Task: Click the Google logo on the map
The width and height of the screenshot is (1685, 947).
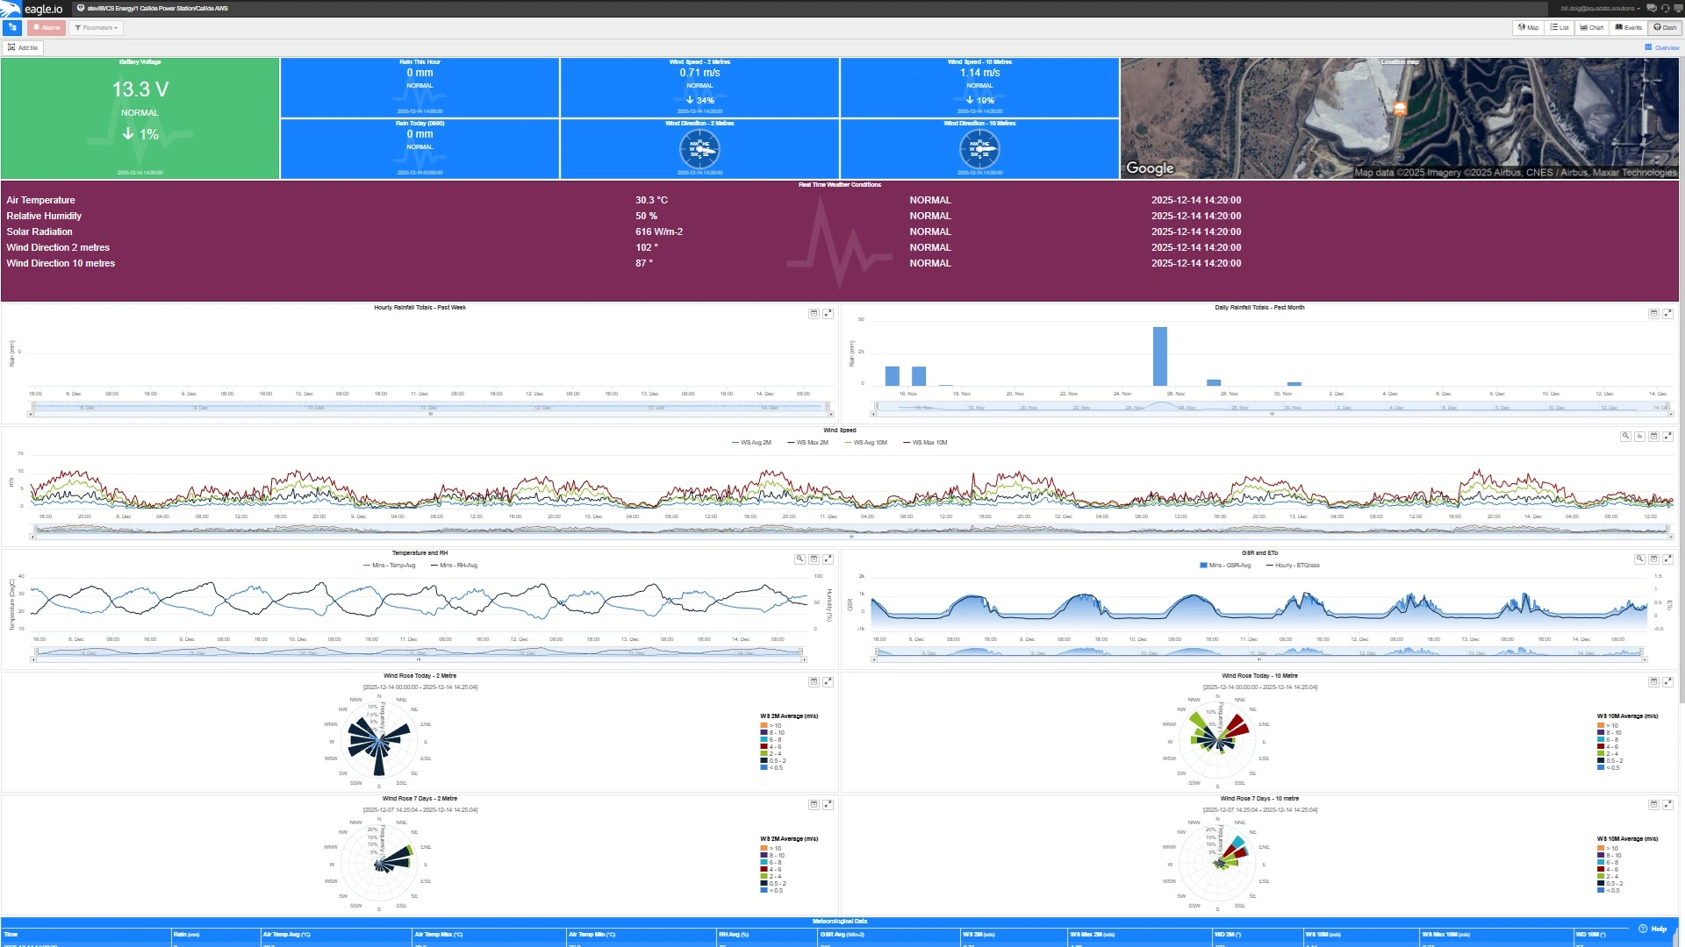Action: 1150,168
